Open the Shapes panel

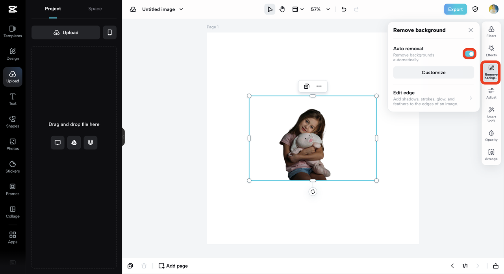click(13, 122)
